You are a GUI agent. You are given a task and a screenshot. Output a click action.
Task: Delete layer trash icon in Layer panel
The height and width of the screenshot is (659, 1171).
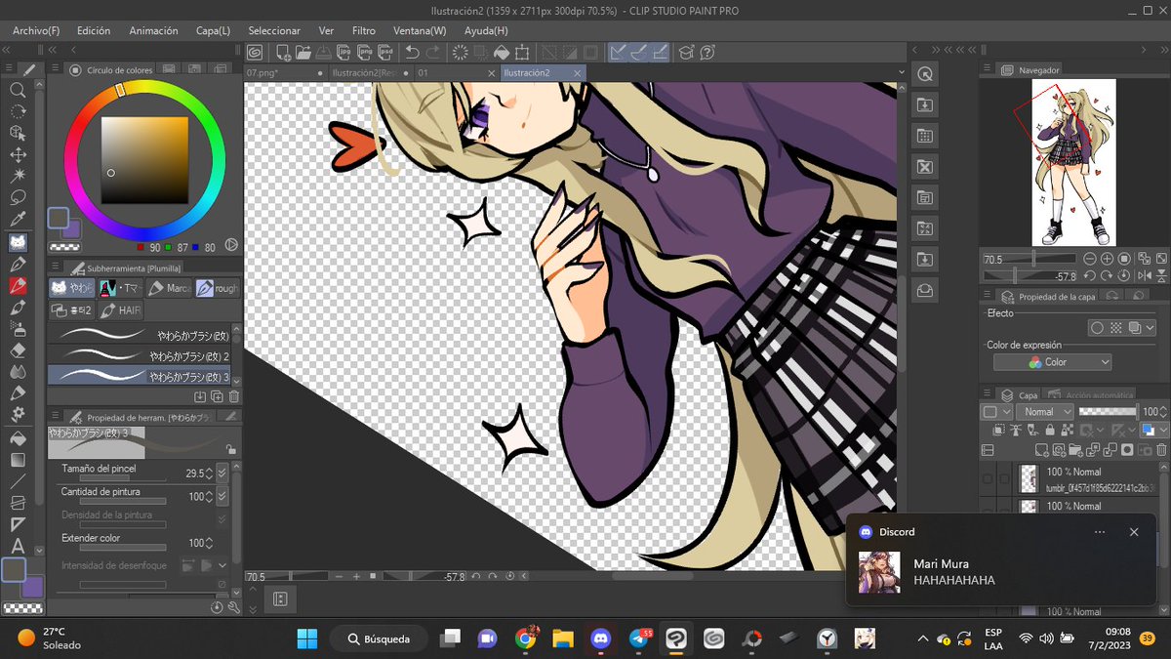point(1159,450)
